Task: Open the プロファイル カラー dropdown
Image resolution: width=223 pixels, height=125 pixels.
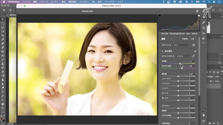Action: point(181,45)
